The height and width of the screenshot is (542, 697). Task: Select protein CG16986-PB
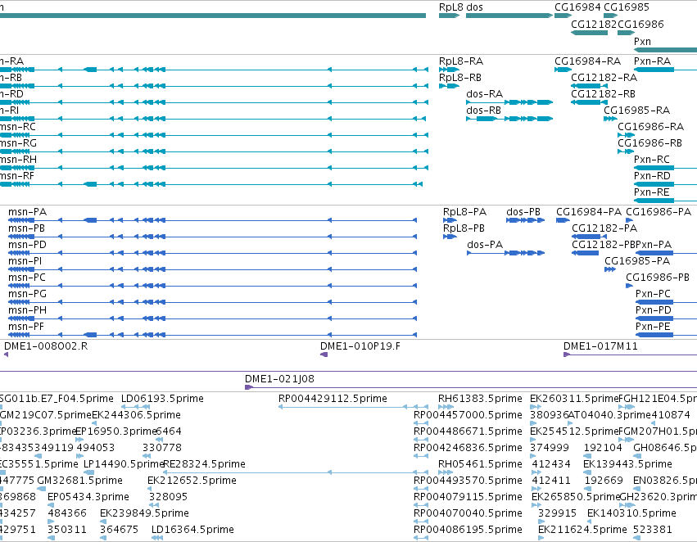pos(658,278)
